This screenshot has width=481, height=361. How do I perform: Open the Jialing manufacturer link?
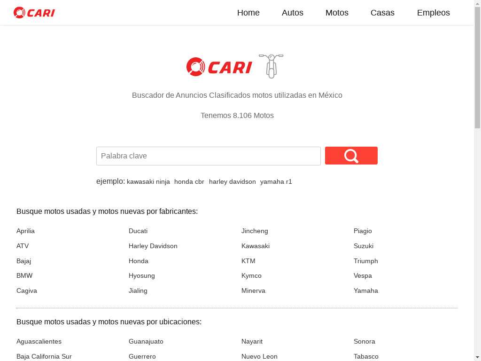pos(138,290)
